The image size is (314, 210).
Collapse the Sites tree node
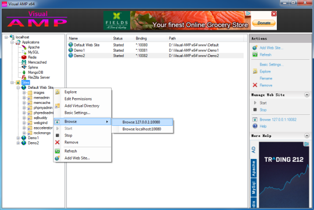12,82
